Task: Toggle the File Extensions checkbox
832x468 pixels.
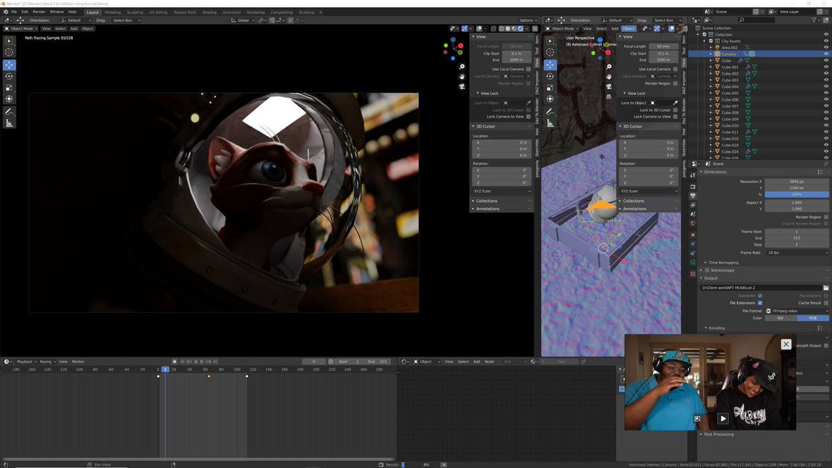Action: coord(760,303)
